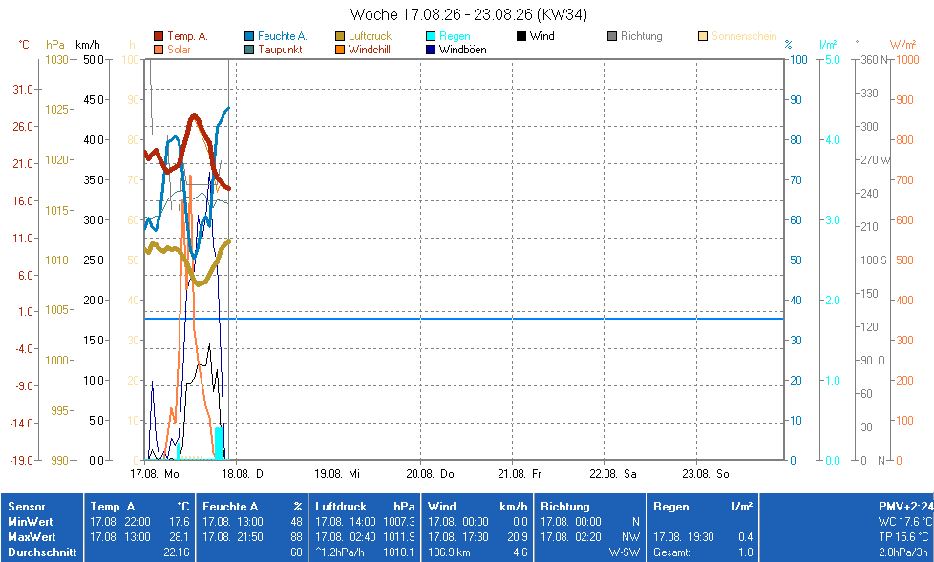Click the 'Richtung' table column header

pyautogui.click(x=564, y=507)
